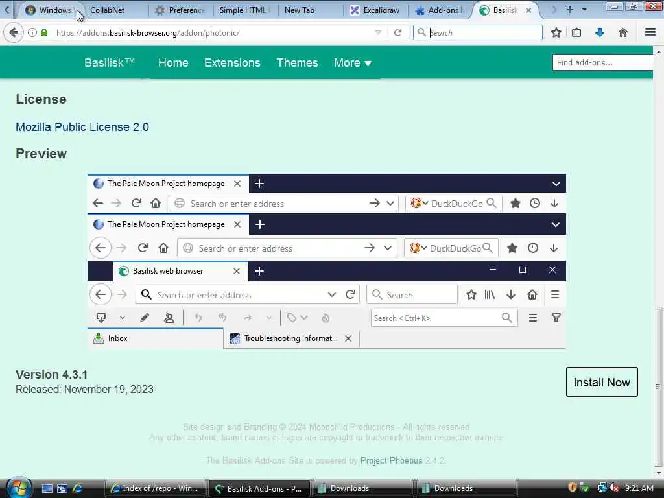
Task: Reload the current page
Action: [397, 32]
